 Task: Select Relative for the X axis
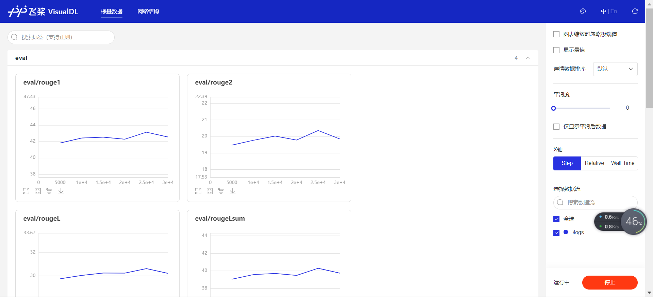[x=594, y=163]
